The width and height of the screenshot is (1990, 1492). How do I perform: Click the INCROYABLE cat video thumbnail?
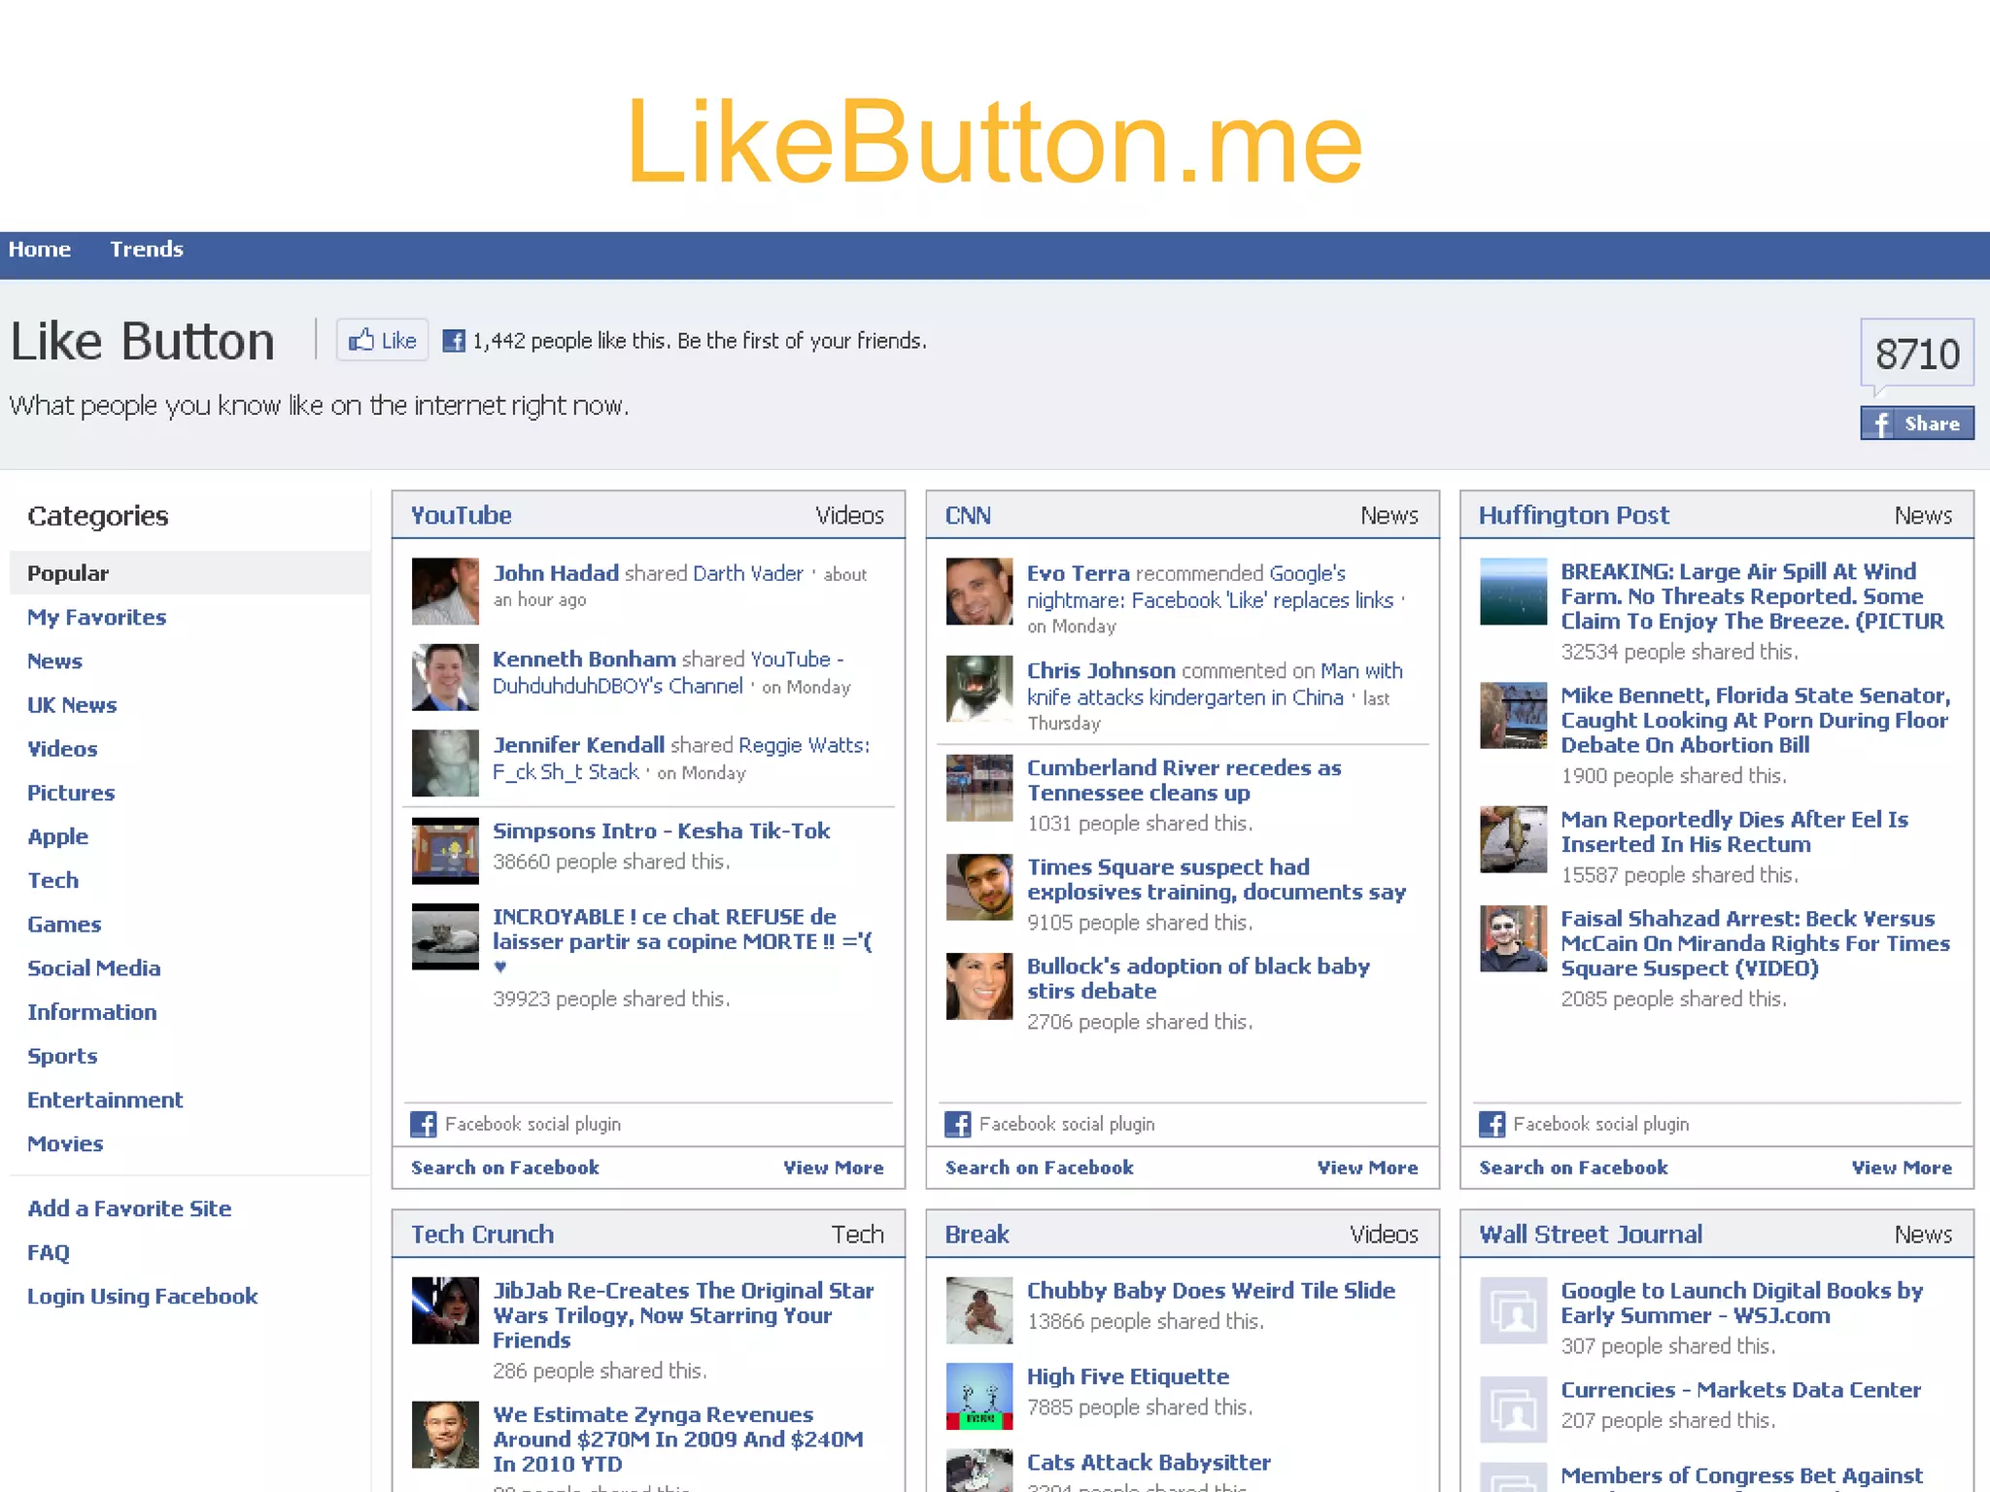445,936
